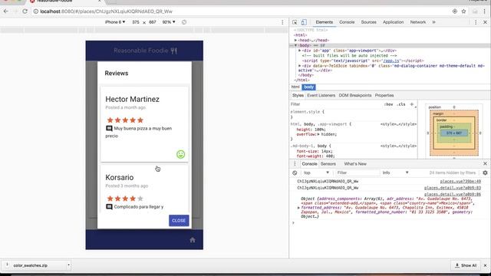Select the Styles sub-tab
Screen dimensions: 491x276
point(298,95)
